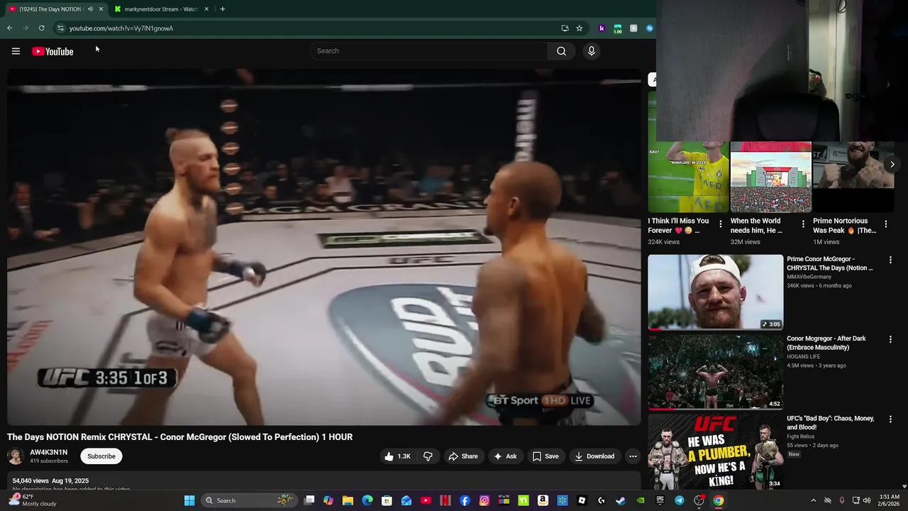Open options menu for 'Prime Conor McGregor - CHRYSTAL' video

tap(890, 260)
